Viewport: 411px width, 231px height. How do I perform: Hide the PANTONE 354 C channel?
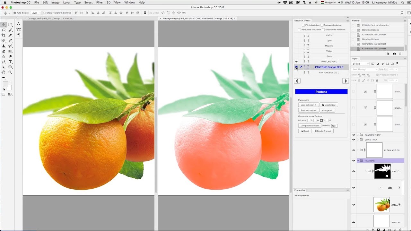(296, 62)
